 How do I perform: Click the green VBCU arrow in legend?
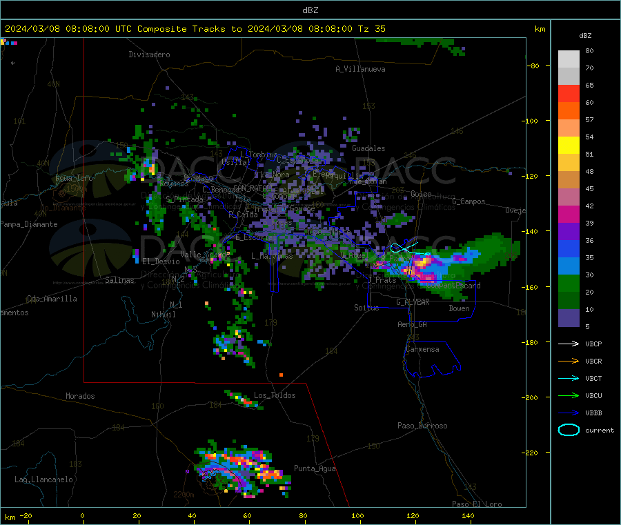[569, 395]
